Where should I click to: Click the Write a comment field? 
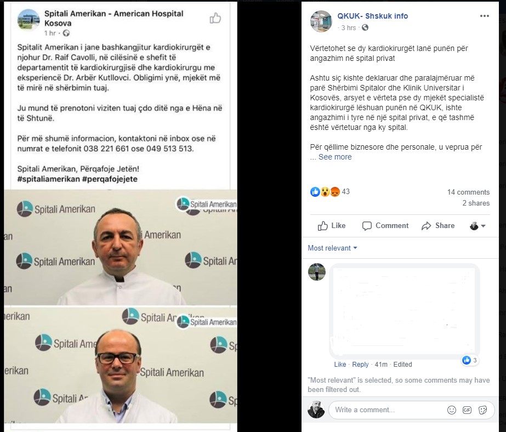pyautogui.click(x=387, y=410)
